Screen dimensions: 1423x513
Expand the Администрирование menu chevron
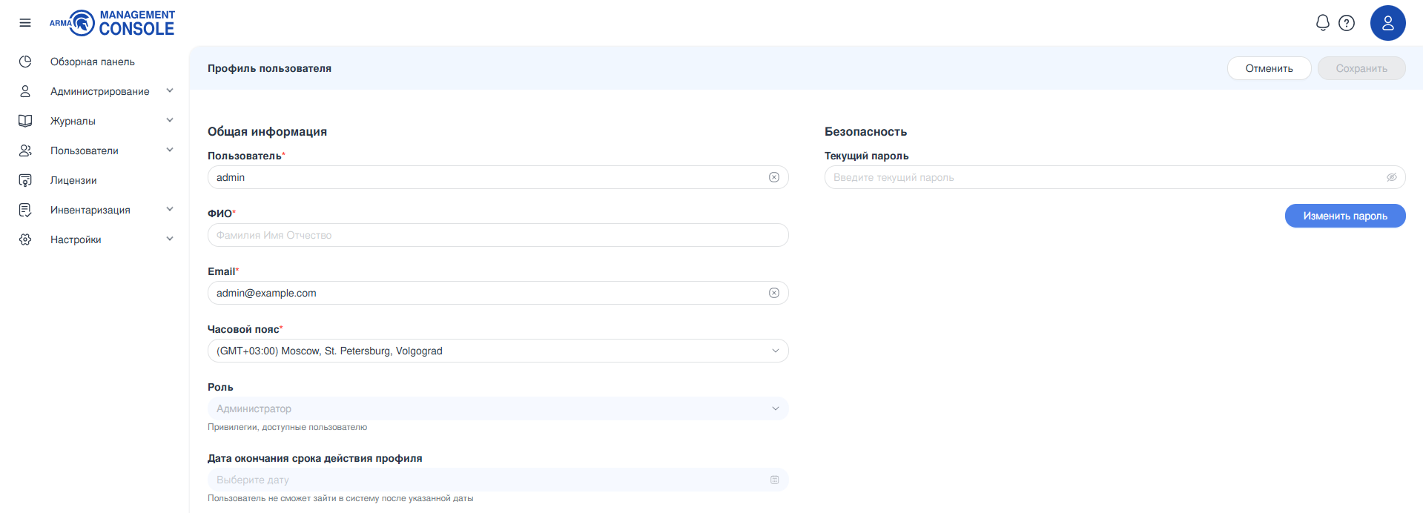(x=170, y=91)
